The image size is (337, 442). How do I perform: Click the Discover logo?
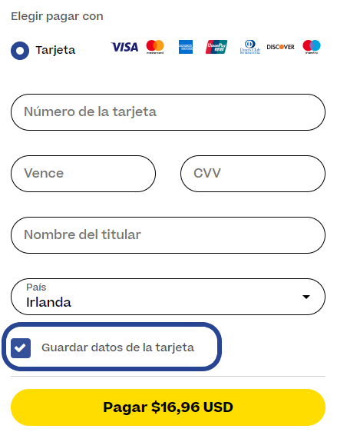[x=280, y=47]
